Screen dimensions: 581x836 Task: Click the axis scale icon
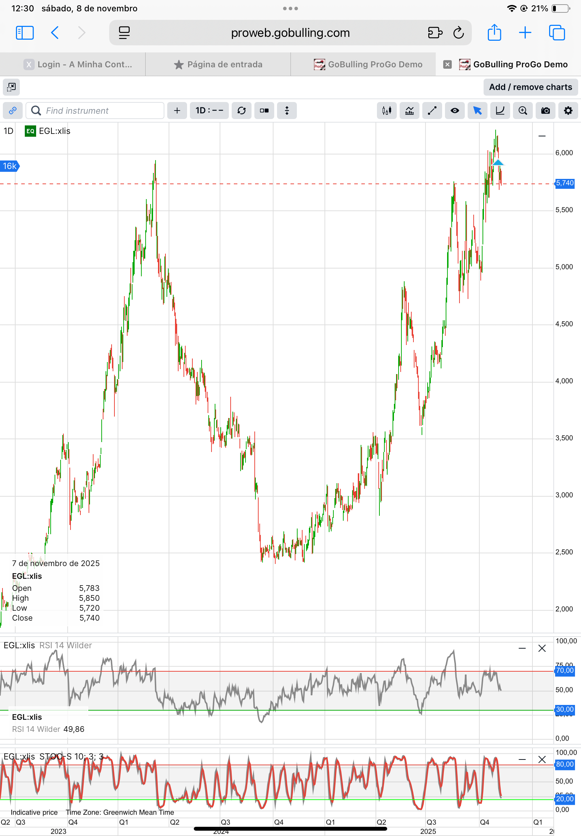coord(500,111)
